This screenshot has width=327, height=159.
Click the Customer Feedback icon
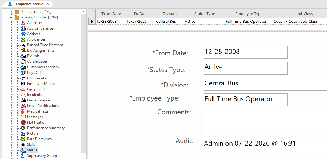click(x=23, y=67)
